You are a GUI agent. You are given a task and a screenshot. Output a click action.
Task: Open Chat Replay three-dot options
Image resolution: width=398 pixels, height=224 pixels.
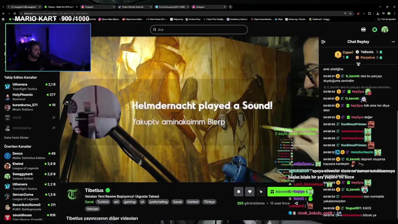(393, 42)
